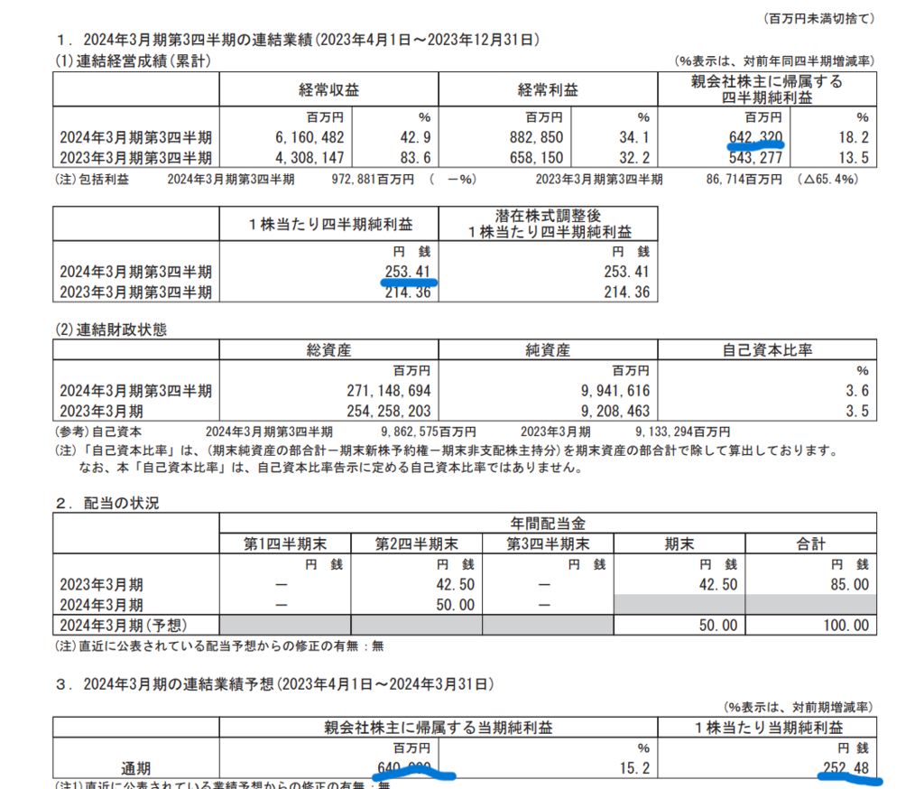Select the net assets value "9,208,463"

[615, 411]
